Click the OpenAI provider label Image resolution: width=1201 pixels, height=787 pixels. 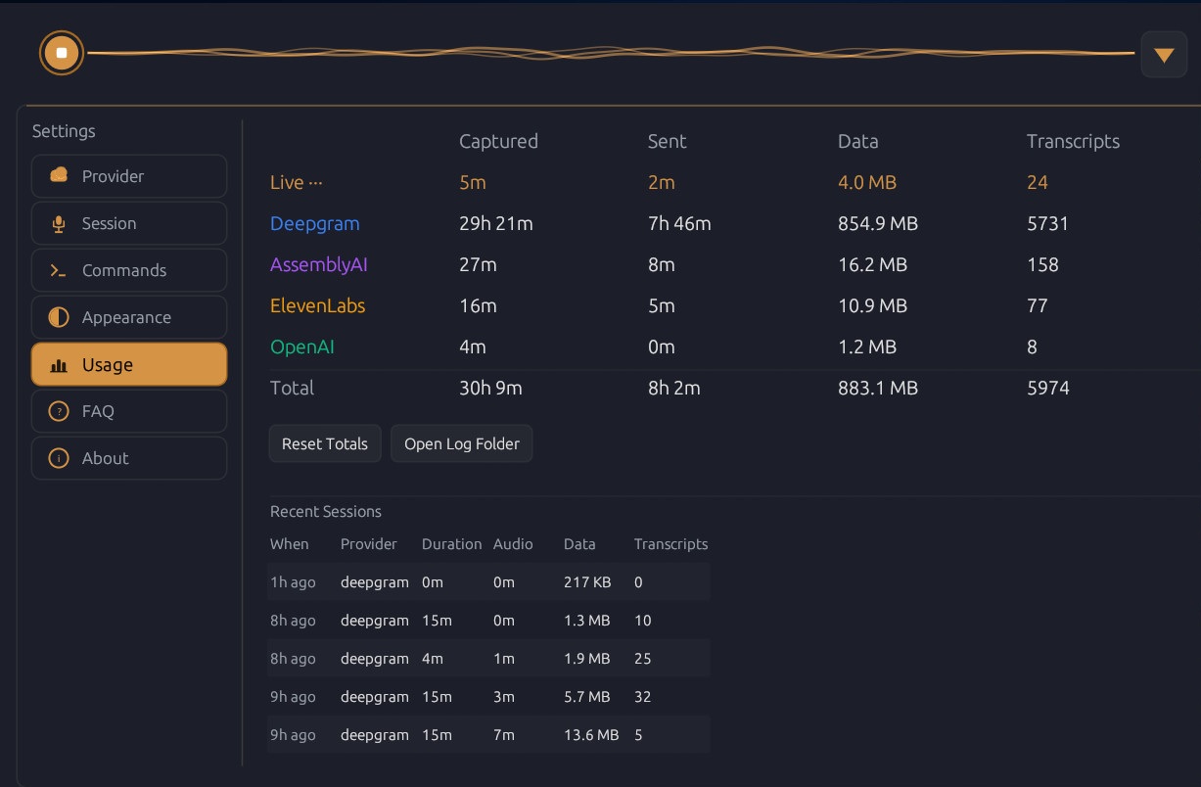tap(301, 347)
